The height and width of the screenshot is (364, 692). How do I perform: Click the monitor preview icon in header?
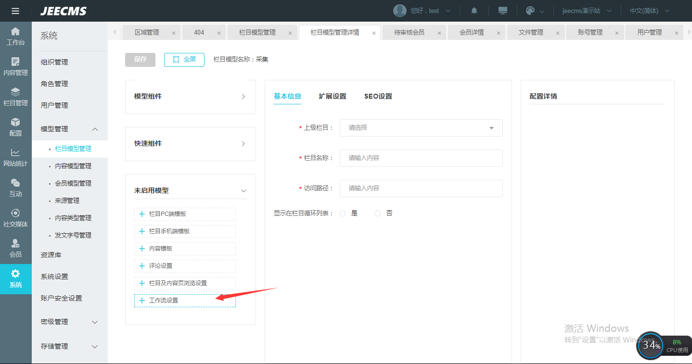click(503, 11)
